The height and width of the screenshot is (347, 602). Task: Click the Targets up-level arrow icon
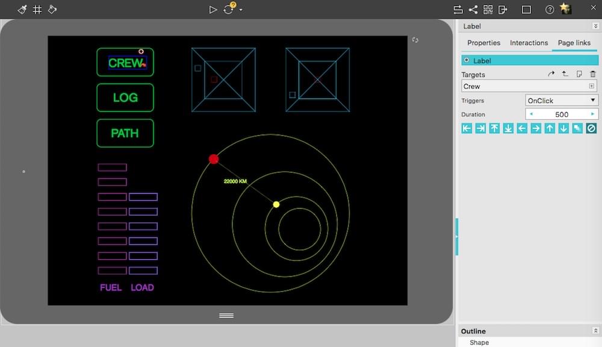(x=565, y=73)
